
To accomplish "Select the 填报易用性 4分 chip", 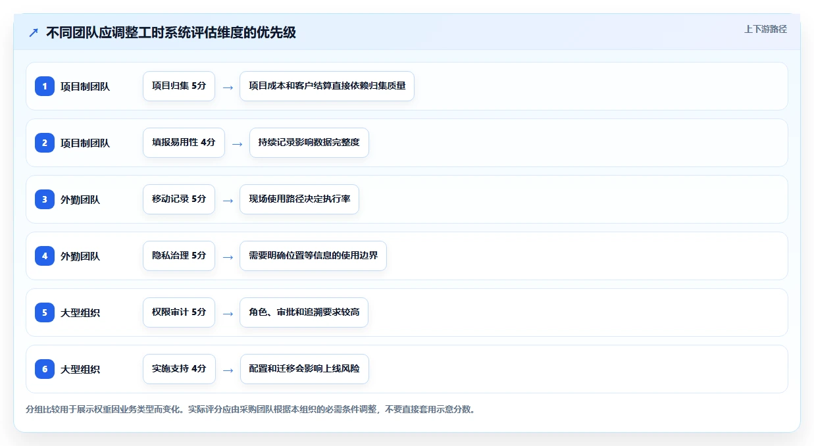I will 184,143.
